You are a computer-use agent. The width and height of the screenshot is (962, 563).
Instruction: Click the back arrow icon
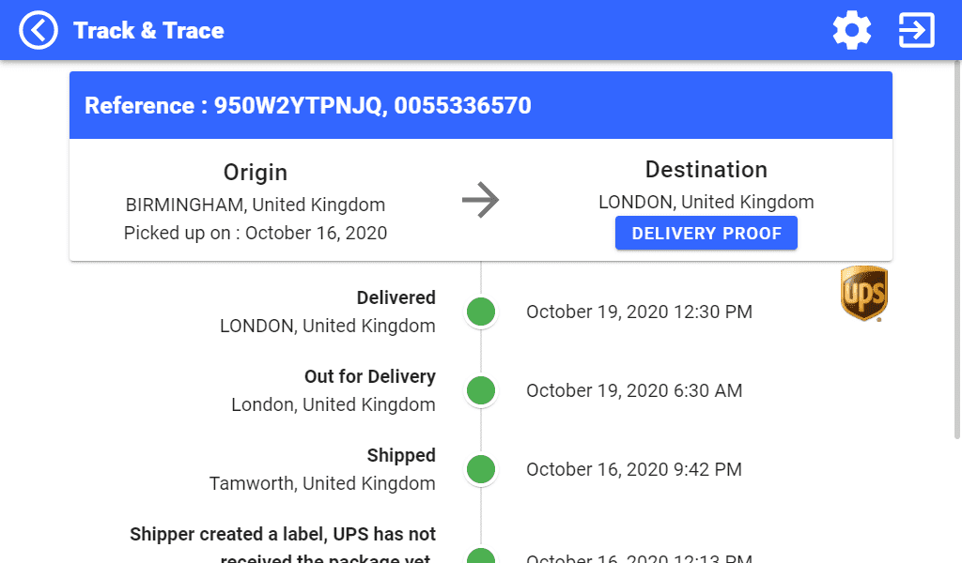[39, 30]
